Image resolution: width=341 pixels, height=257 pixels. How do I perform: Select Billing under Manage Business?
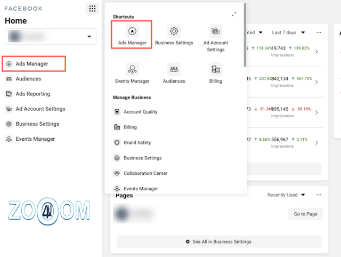(x=125, y=127)
